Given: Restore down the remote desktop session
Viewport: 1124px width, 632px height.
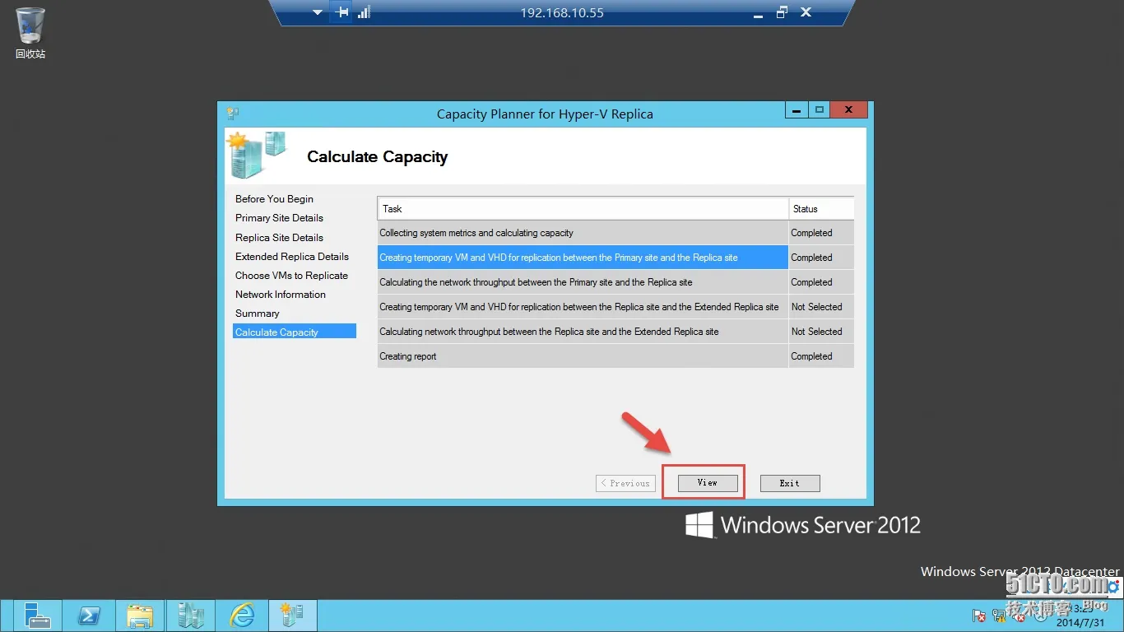Looking at the screenshot, I should [782, 12].
